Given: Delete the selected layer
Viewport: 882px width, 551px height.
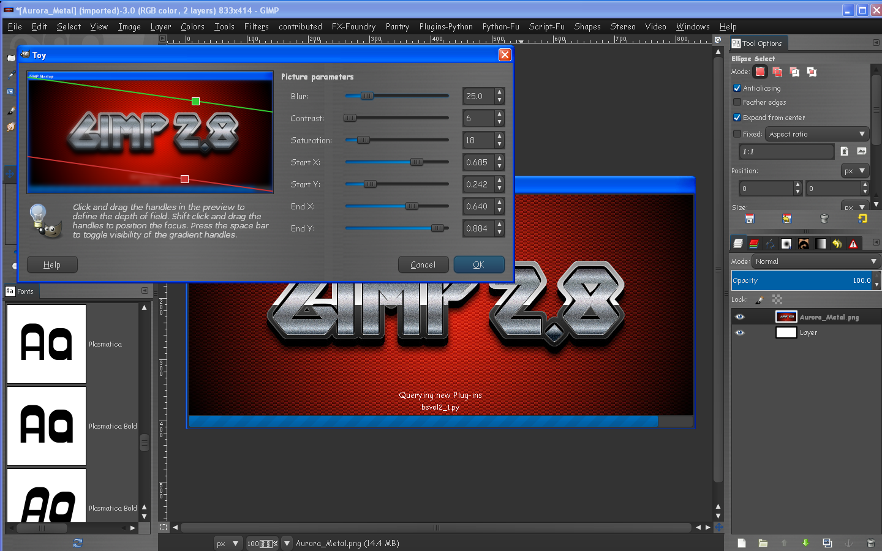Looking at the screenshot, I should 870,543.
